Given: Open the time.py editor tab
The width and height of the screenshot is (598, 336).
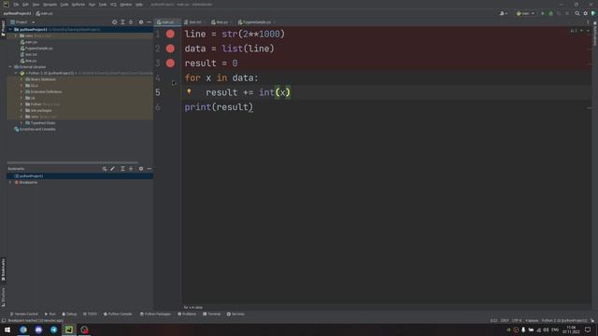Looking at the screenshot, I should [221, 22].
